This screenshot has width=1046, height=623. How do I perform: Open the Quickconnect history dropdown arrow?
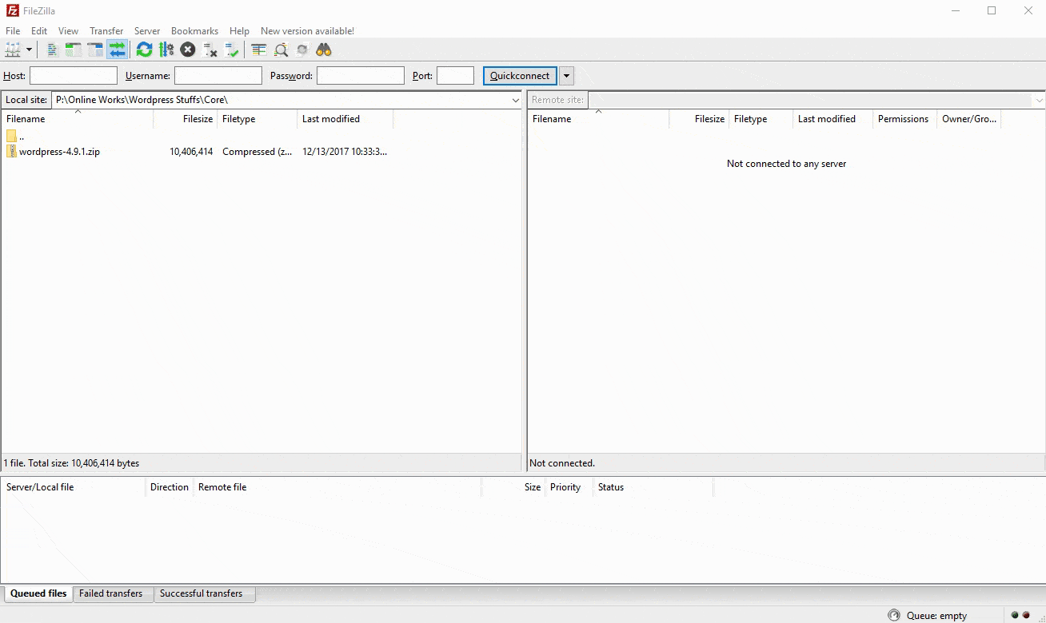566,76
